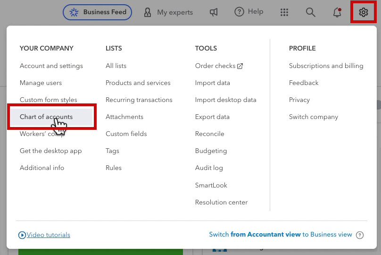Viewport: 381px width, 255px height.
Task: Select Workers' comp menu item
Action: (x=42, y=134)
